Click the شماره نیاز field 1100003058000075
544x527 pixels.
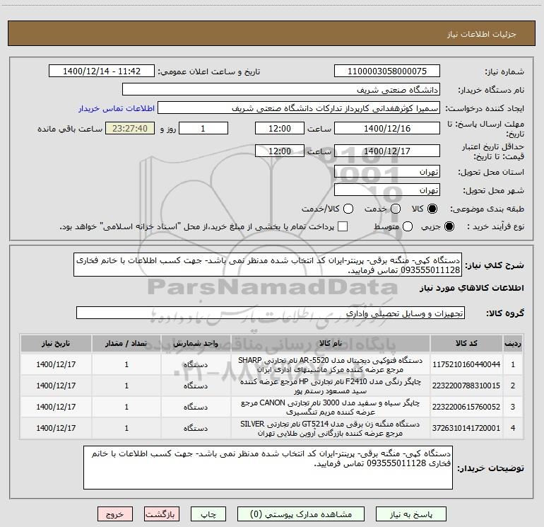tap(387, 71)
